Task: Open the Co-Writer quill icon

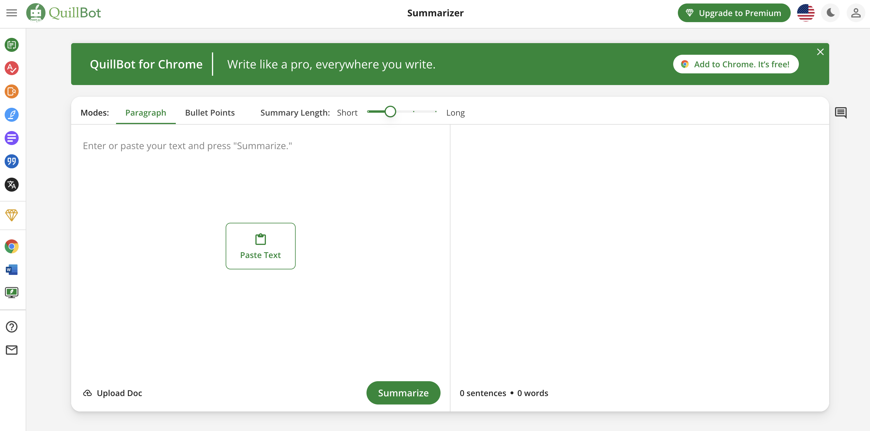Action: point(11,115)
